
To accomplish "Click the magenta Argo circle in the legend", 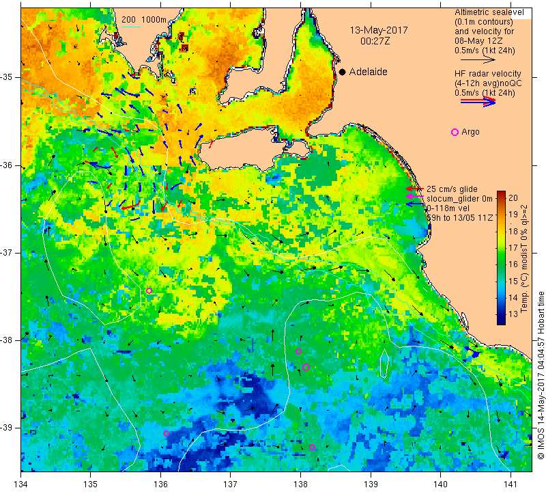I will [455, 132].
